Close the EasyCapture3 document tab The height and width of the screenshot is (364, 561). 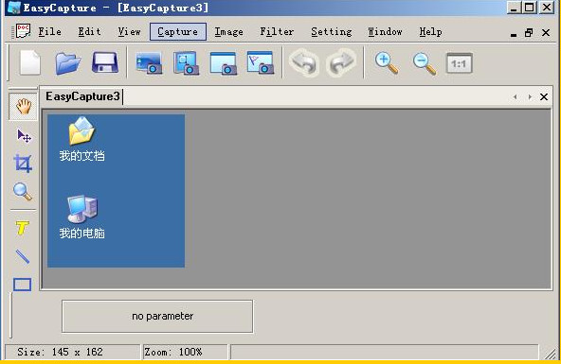pos(544,96)
